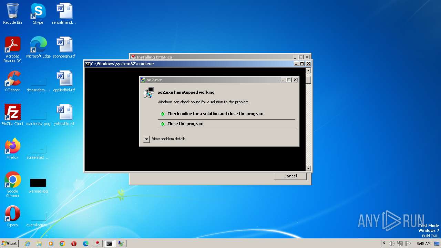
Task: Open Action Center flag tray icon
Action: pyautogui.click(x=408, y=244)
